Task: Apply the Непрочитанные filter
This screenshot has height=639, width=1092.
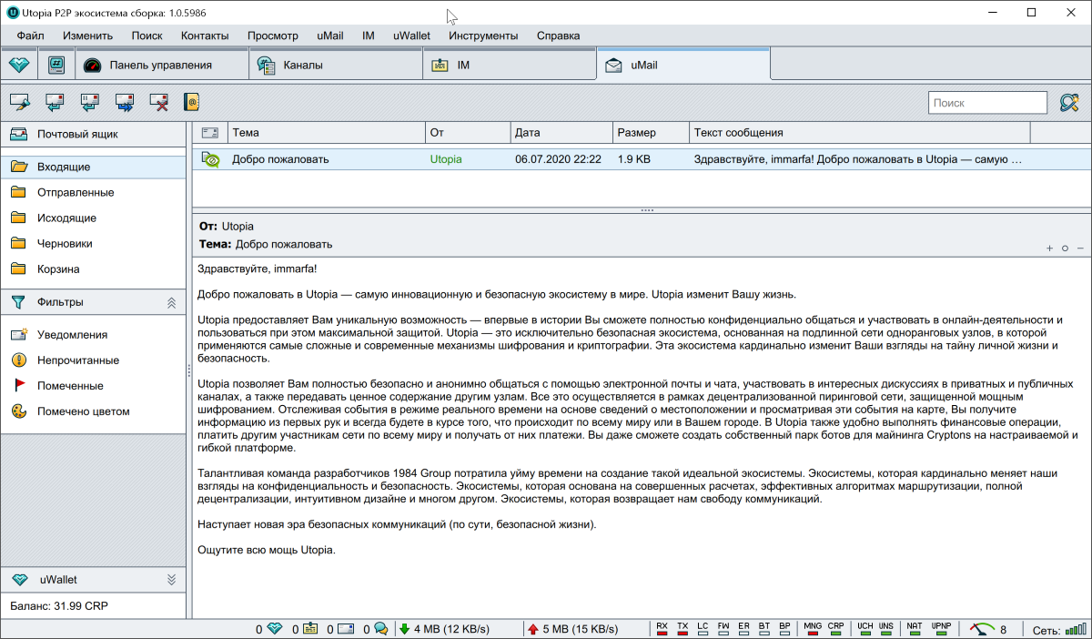Action: click(93, 360)
